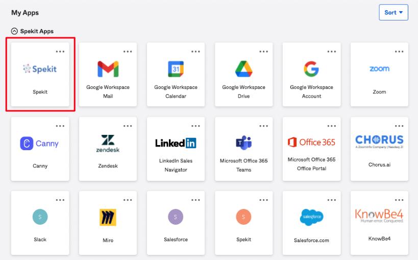Show options for Microsoft Office 365 Teams
Image resolution: width=418 pixels, height=260 pixels.
[x=264, y=126]
